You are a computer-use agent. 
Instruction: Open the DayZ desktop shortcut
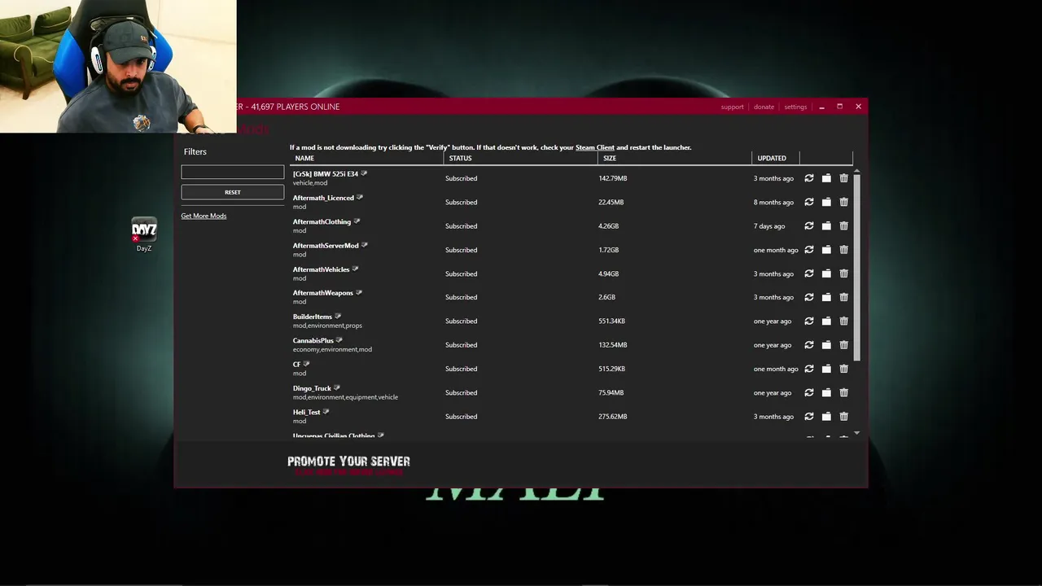click(x=144, y=235)
